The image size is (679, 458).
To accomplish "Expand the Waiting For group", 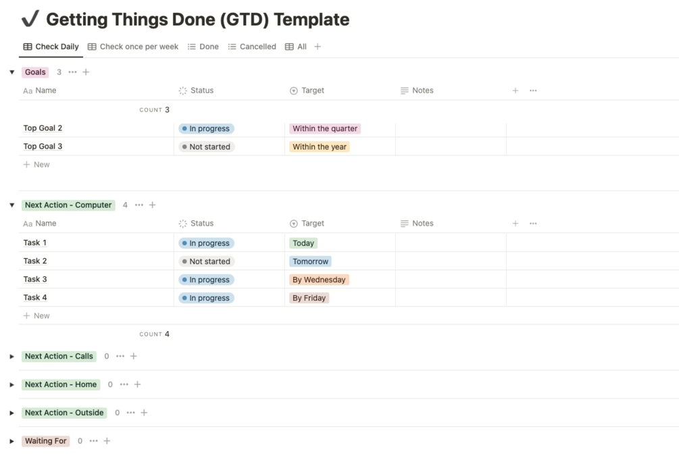I will (11, 440).
